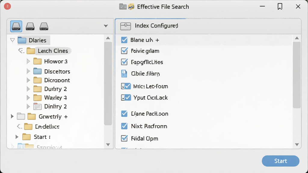Expand the Dinlrry 2 item
This screenshot has width=308, height=173.
tap(28, 106)
